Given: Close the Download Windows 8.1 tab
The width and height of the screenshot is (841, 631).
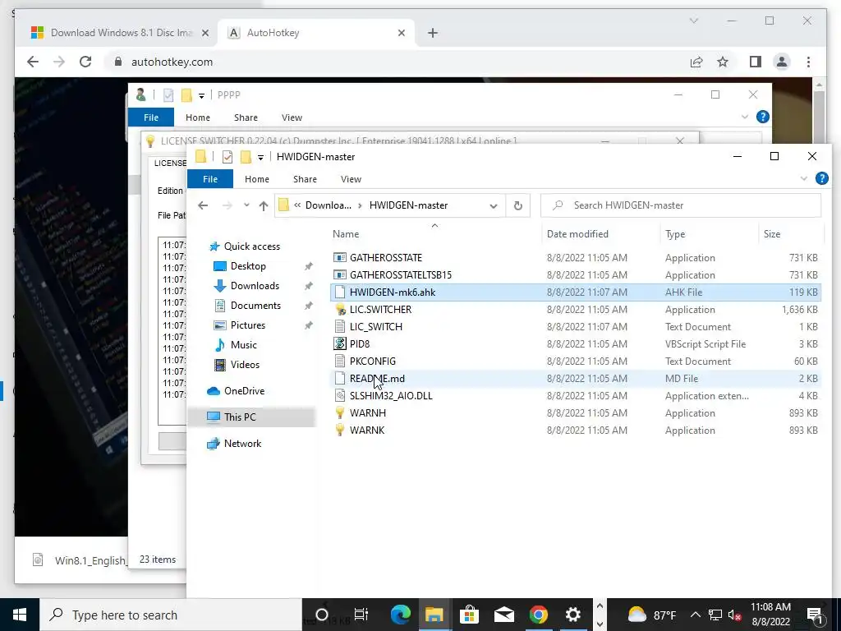Looking at the screenshot, I should (205, 33).
